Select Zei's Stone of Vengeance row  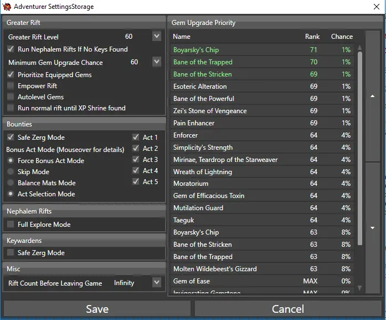(x=262, y=111)
